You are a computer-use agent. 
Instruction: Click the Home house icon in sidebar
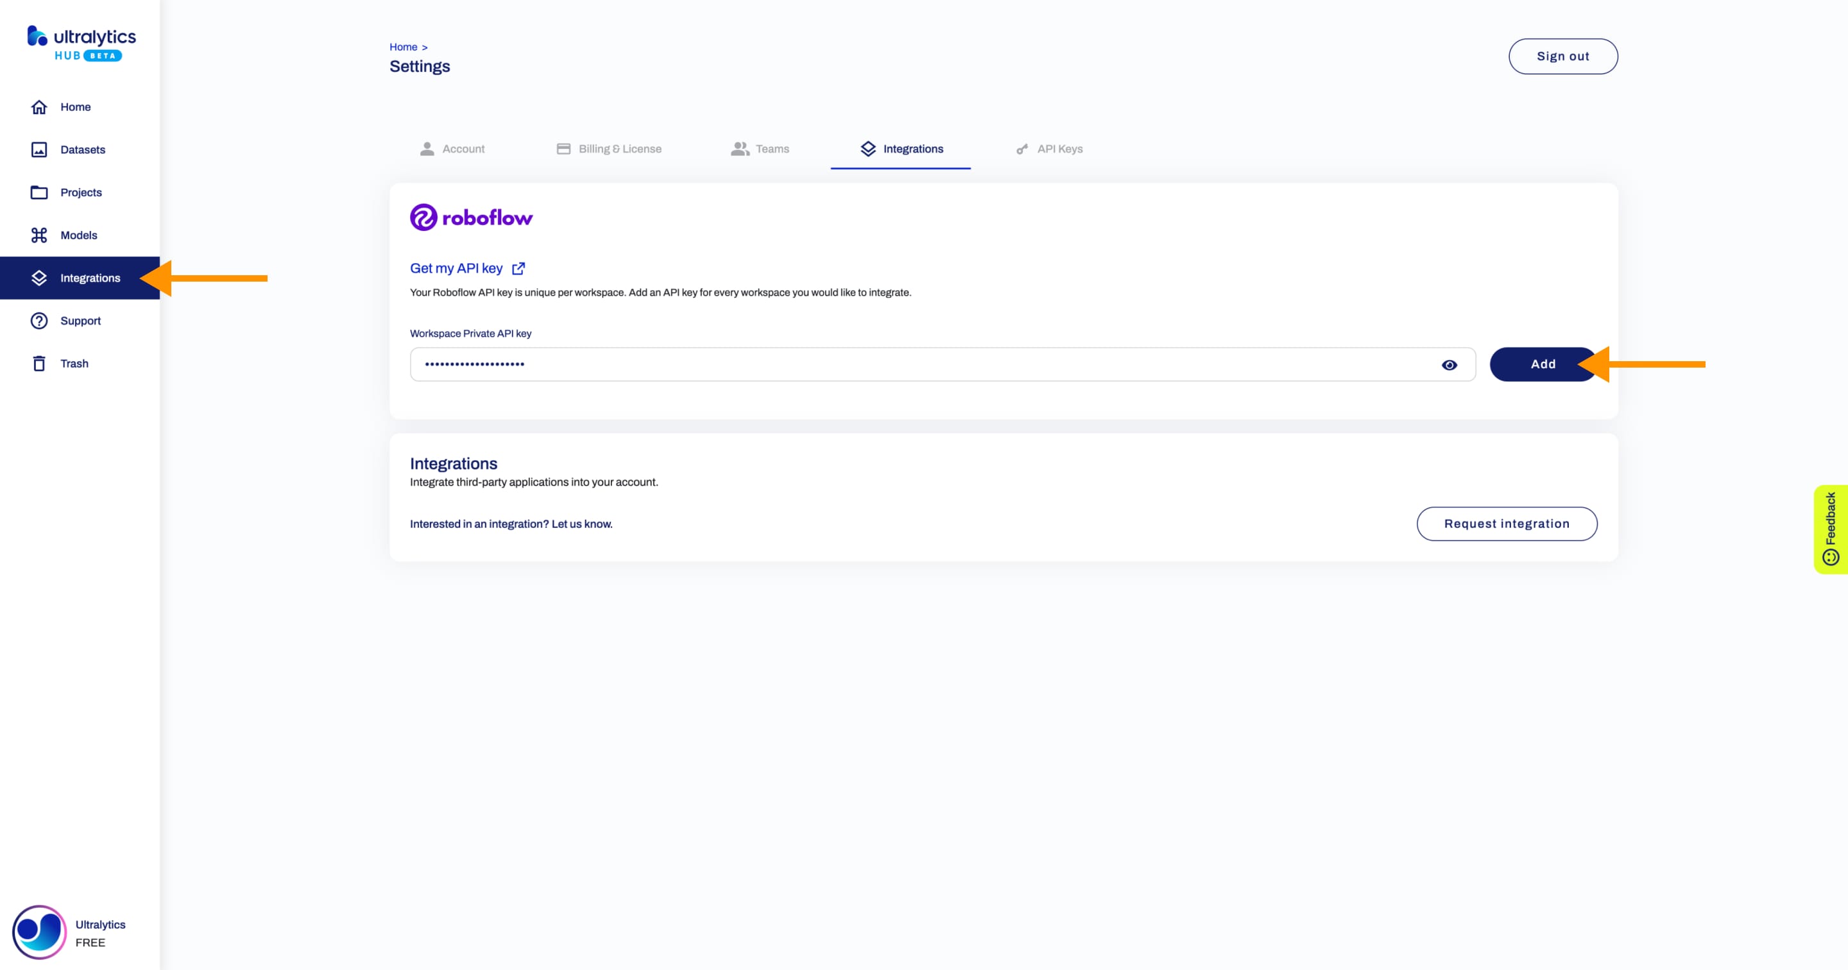pos(38,107)
